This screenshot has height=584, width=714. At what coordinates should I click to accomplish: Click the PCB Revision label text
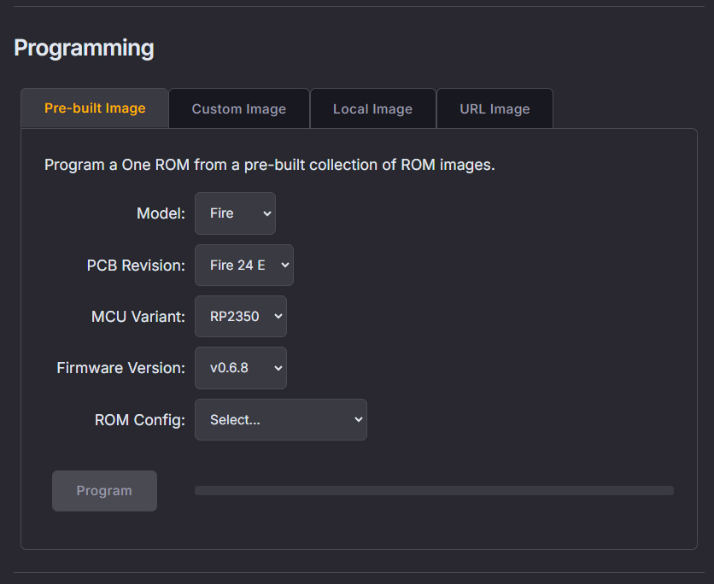pyautogui.click(x=136, y=266)
